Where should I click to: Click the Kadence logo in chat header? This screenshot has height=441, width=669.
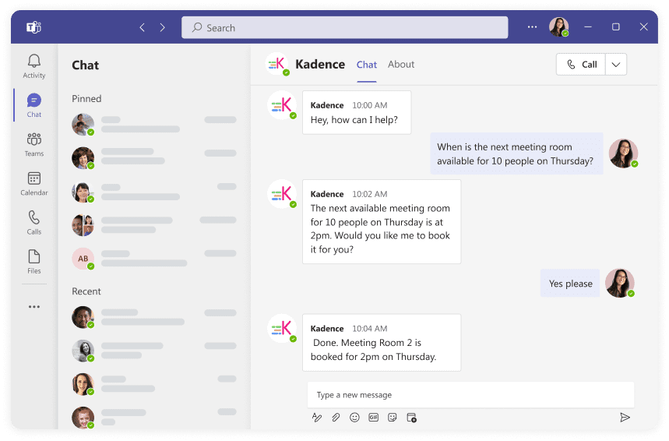(277, 64)
